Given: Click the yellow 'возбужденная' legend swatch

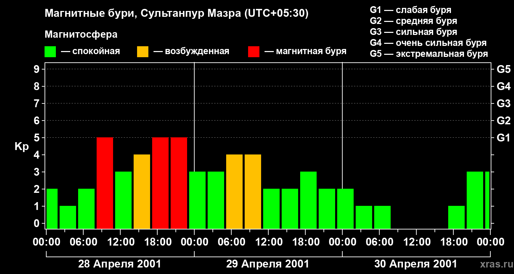Looking at the screenshot, I should point(143,52).
